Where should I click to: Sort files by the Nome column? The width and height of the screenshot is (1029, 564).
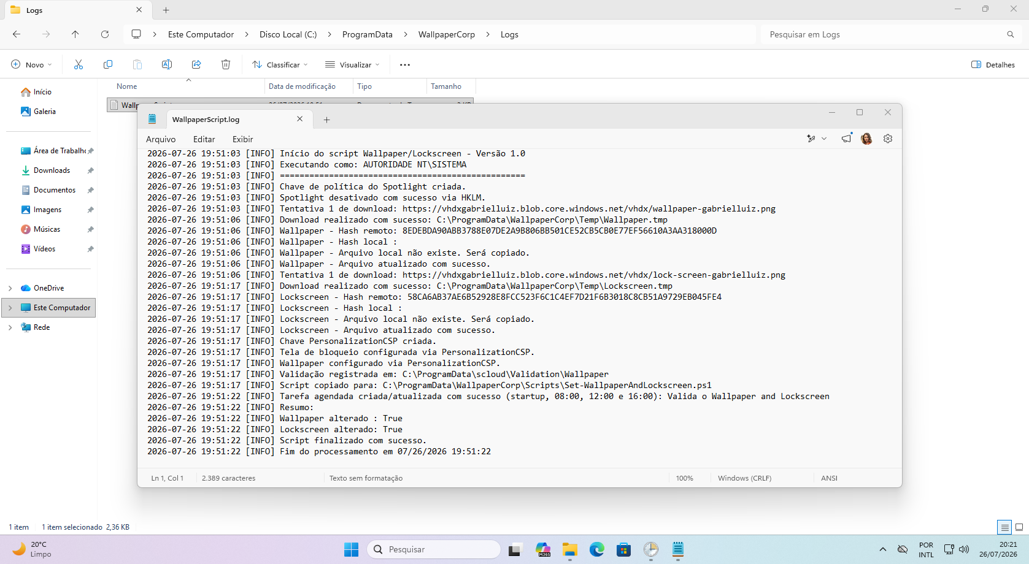tap(127, 86)
